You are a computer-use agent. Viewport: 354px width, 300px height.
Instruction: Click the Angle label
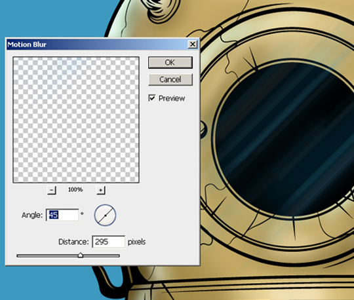tap(32, 215)
